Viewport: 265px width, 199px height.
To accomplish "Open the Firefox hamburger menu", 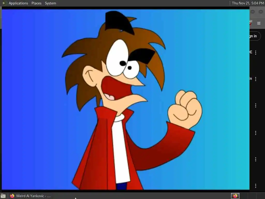I will coord(259,23).
